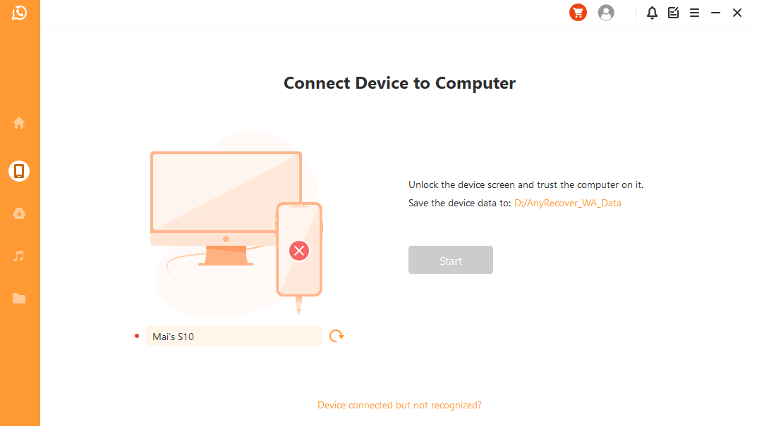Open the folder sidebar icon
757x426 pixels.
point(19,299)
